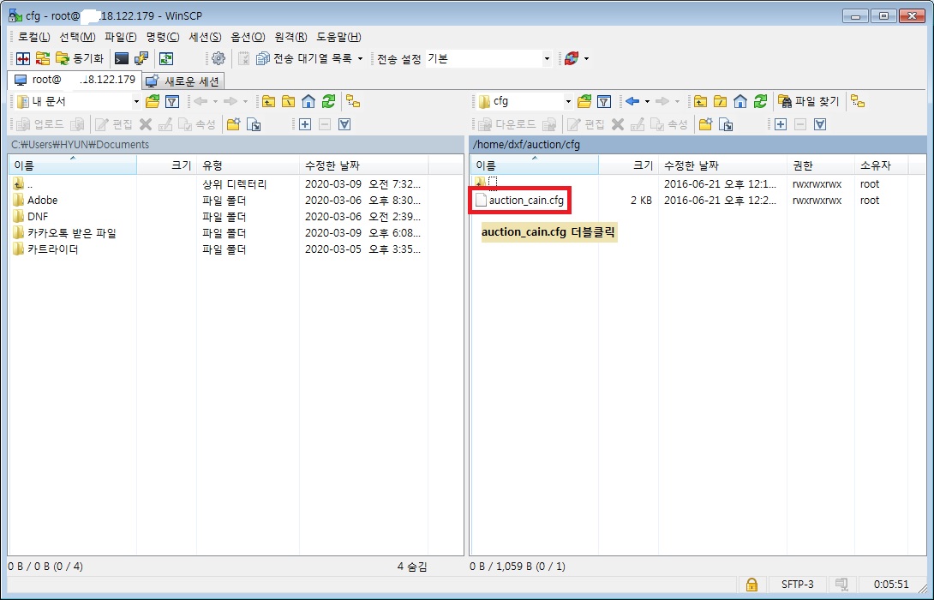Open the 도움말(H) menu

(x=338, y=37)
